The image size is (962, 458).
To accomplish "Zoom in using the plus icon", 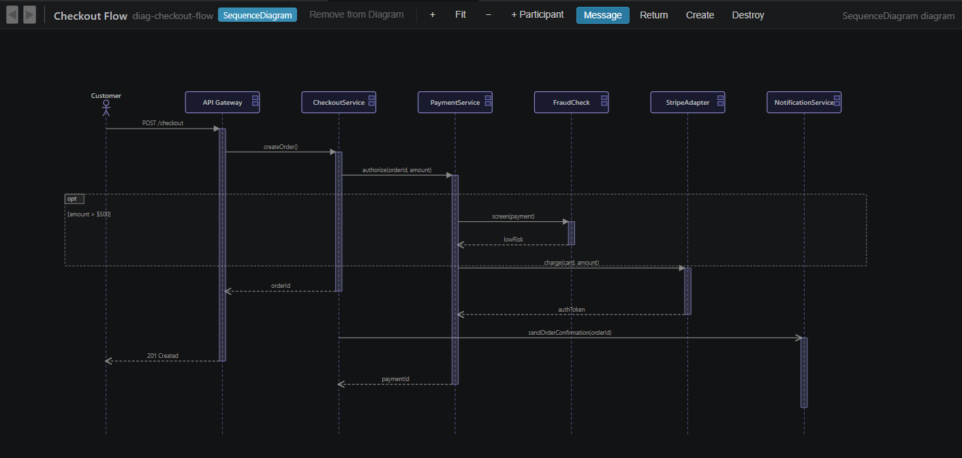I will pyautogui.click(x=432, y=14).
